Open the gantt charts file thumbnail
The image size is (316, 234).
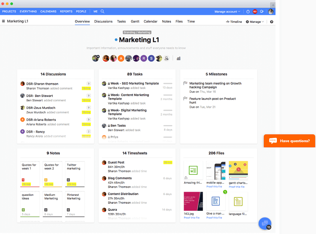238,171
